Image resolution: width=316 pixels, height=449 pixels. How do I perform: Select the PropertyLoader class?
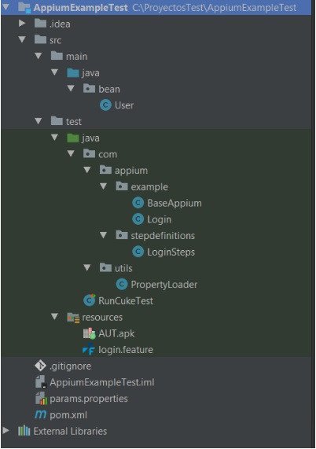pyautogui.click(x=164, y=285)
